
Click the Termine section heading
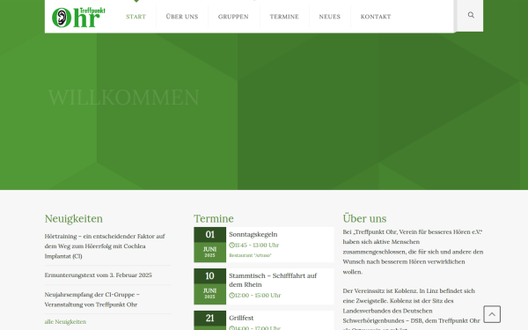pyautogui.click(x=214, y=219)
